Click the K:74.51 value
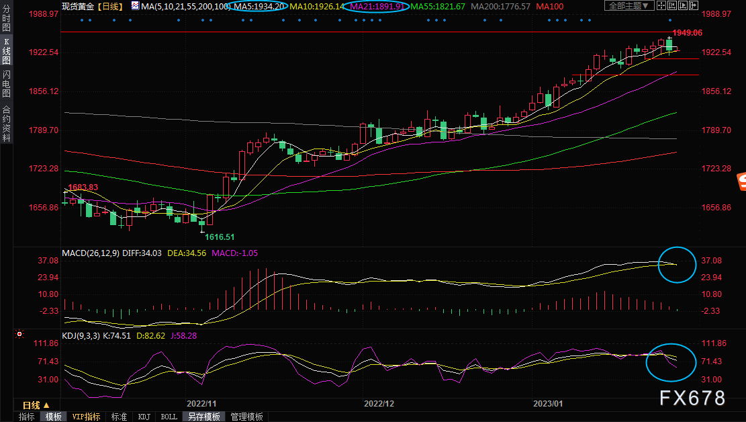 pyautogui.click(x=117, y=335)
